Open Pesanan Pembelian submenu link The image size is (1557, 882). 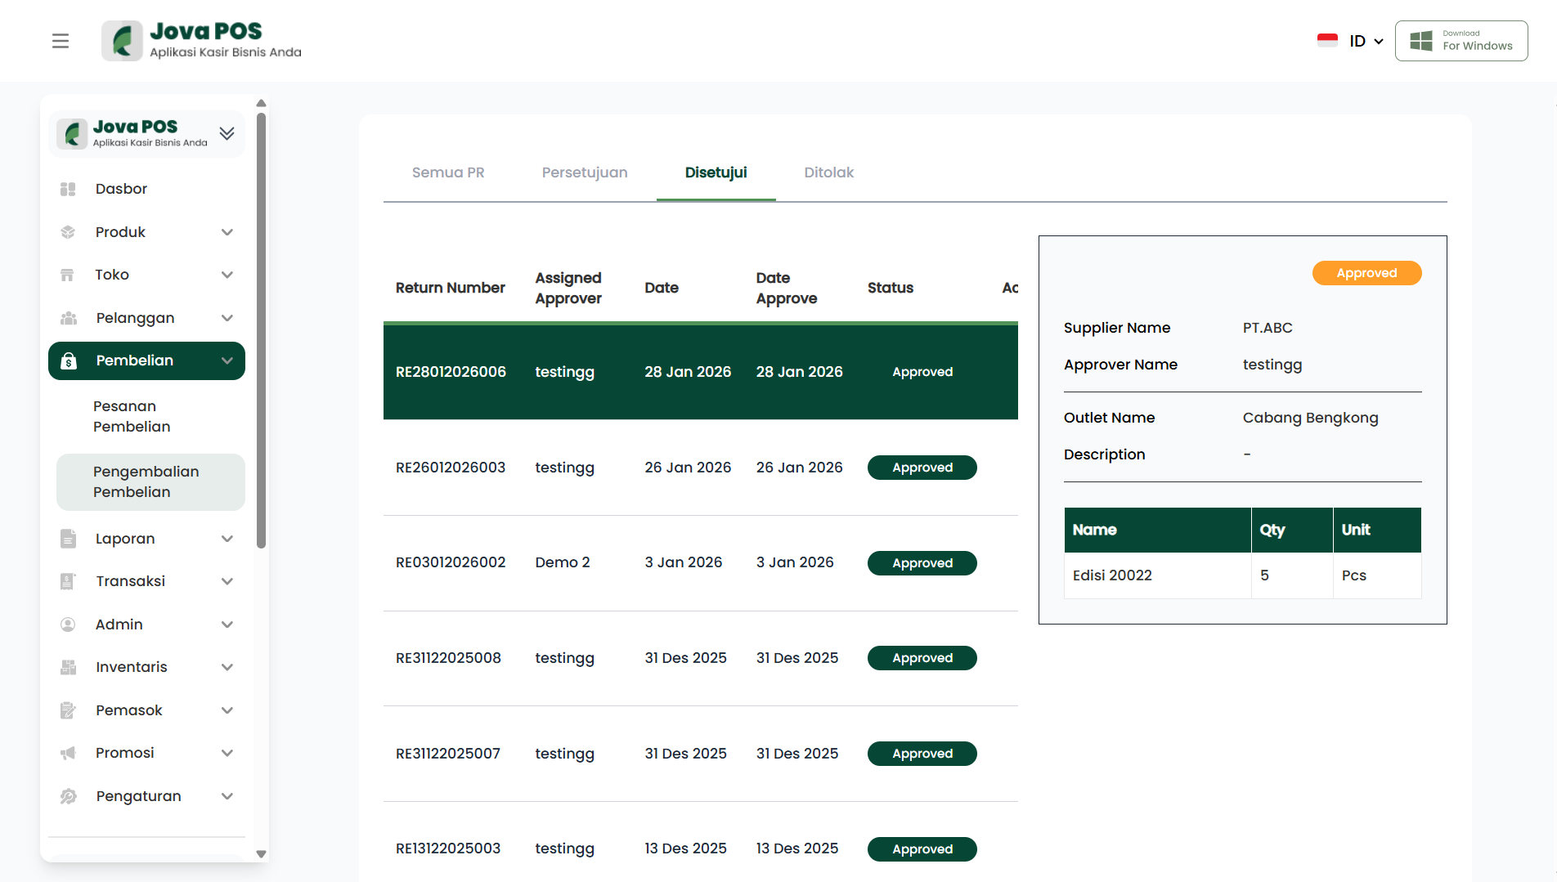click(x=132, y=416)
